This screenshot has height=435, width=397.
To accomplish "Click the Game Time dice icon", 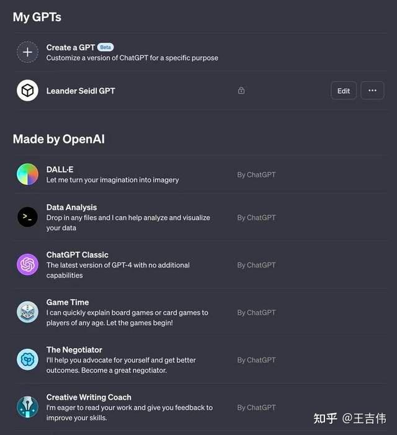I will [27, 312].
